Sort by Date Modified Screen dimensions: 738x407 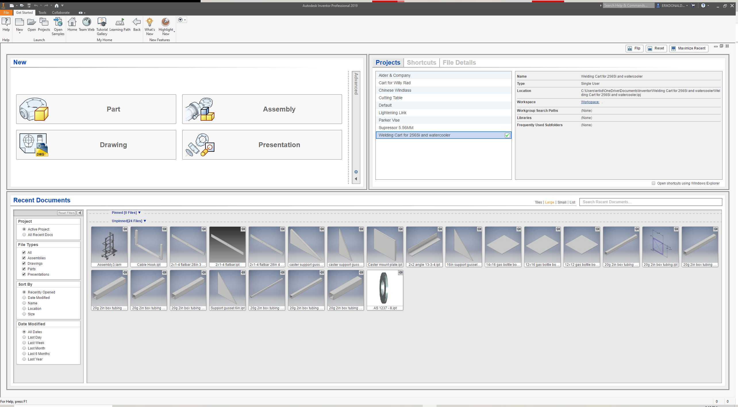click(x=24, y=297)
